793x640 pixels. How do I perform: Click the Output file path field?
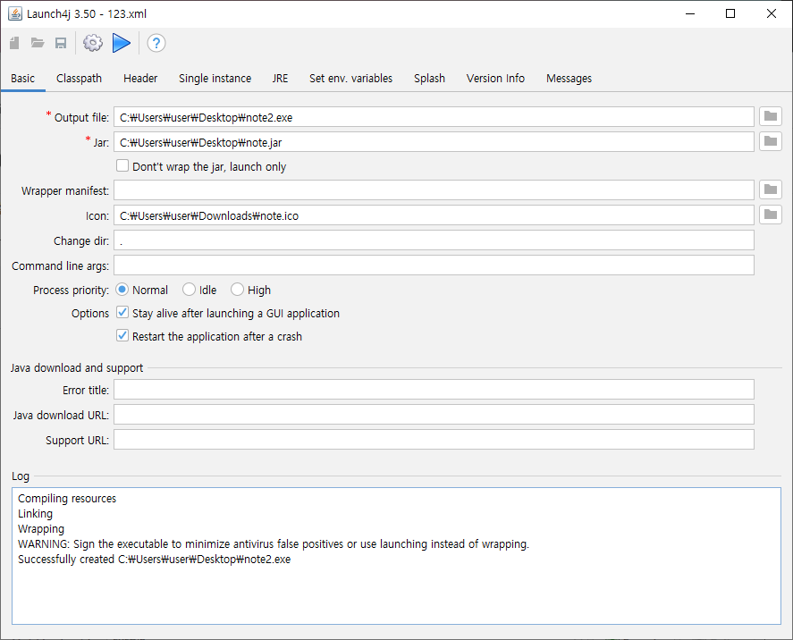(x=434, y=117)
